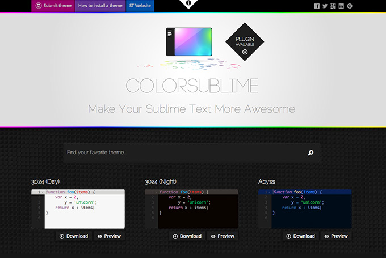The width and height of the screenshot is (386, 258).
Task: Download the Abyss theme
Action: coord(301,236)
